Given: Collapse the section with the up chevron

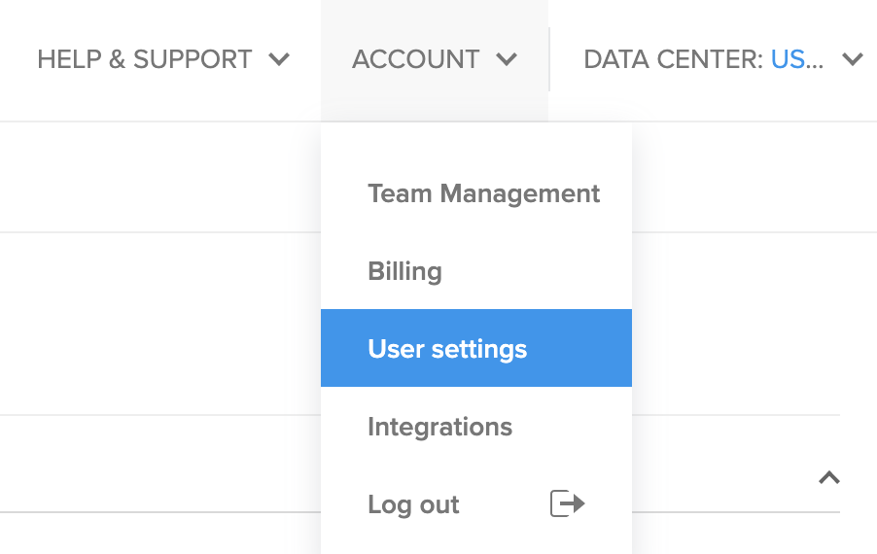Looking at the screenshot, I should [x=829, y=477].
